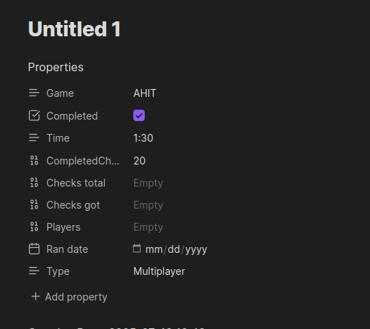Edit the Type value Multiplayer

pos(159,271)
